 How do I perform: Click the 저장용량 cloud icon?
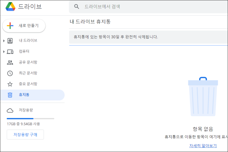coord(10,110)
